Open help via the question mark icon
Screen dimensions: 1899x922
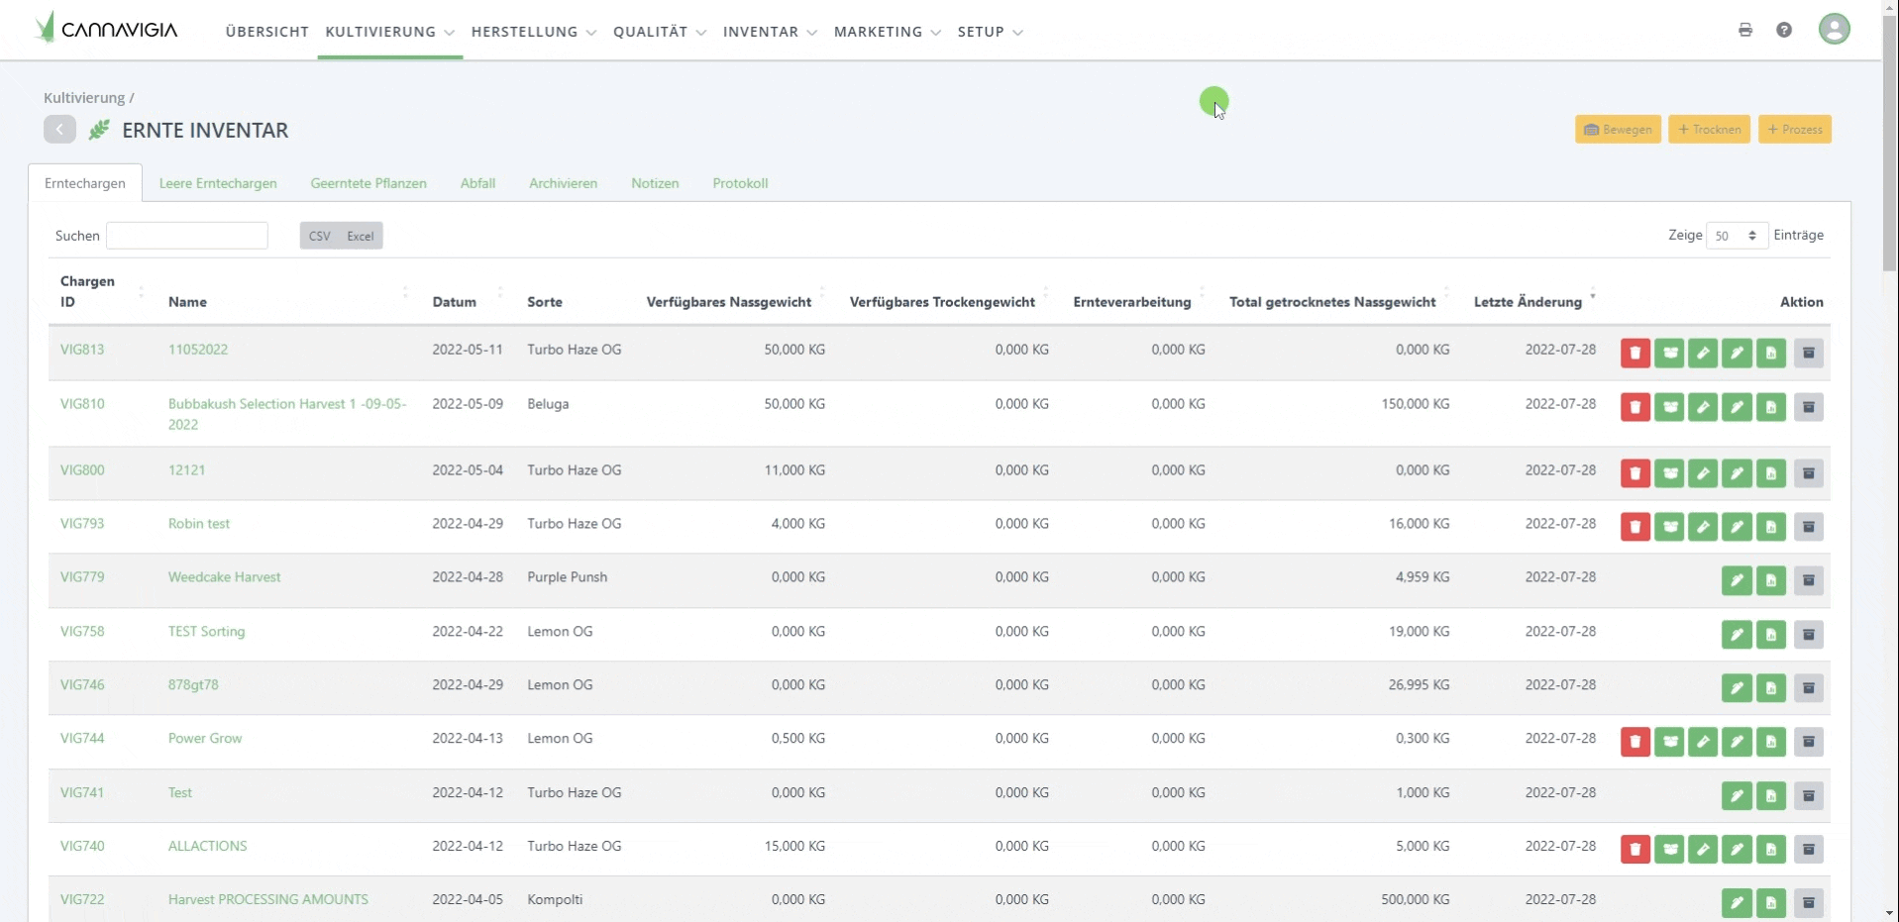[1783, 30]
